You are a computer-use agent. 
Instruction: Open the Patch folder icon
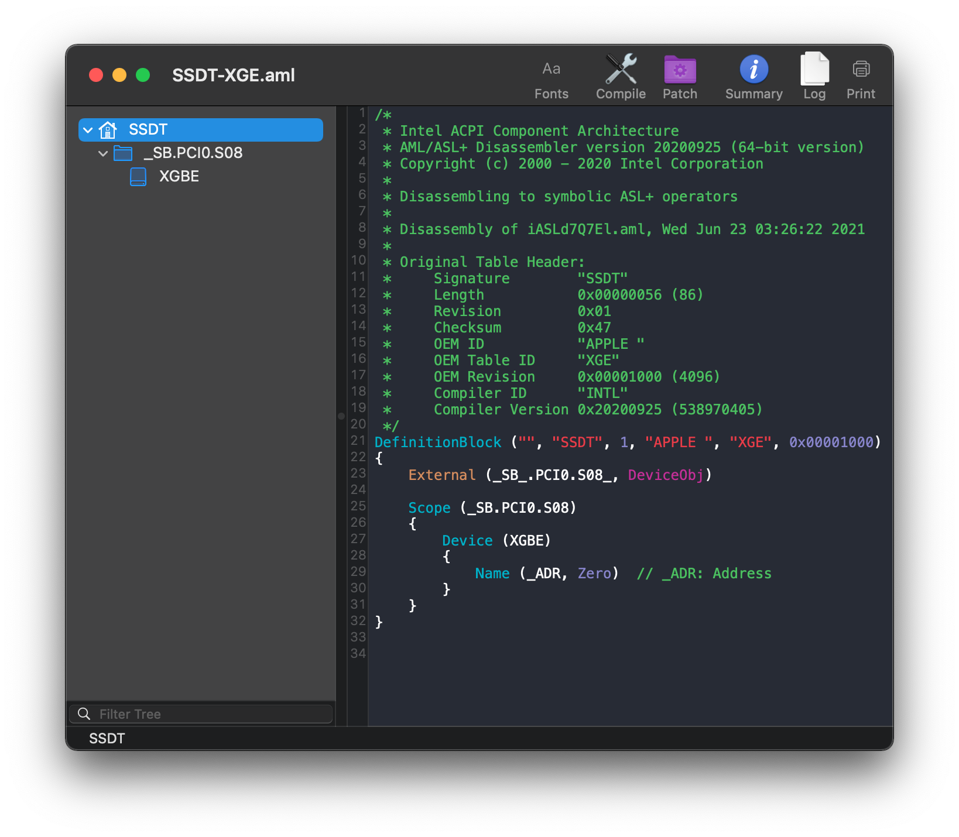[x=680, y=70]
